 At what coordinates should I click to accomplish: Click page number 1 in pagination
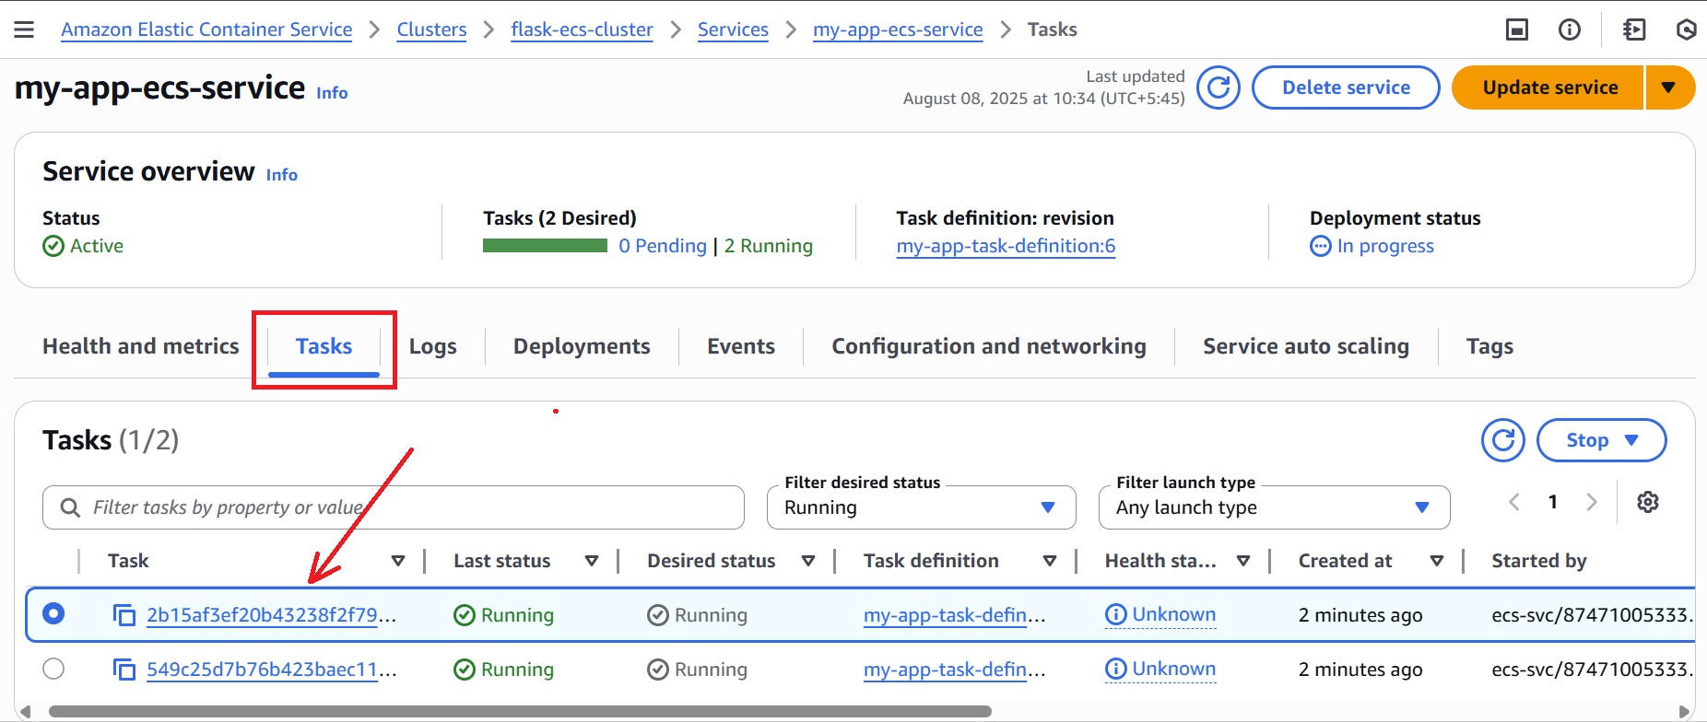click(1553, 502)
